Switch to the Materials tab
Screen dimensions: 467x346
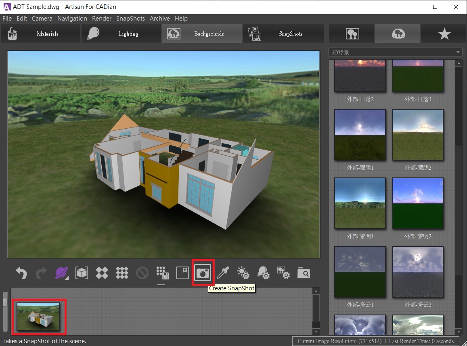[x=40, y=34]
